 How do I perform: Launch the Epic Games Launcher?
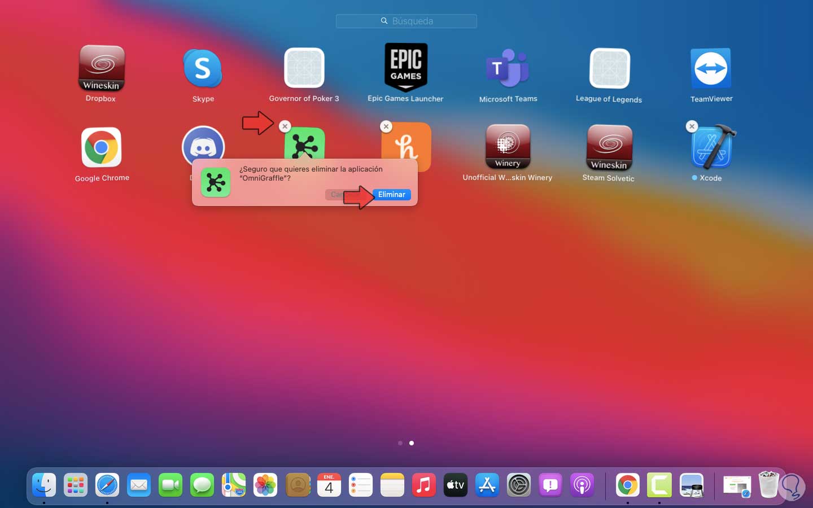[x=406, y=68]
